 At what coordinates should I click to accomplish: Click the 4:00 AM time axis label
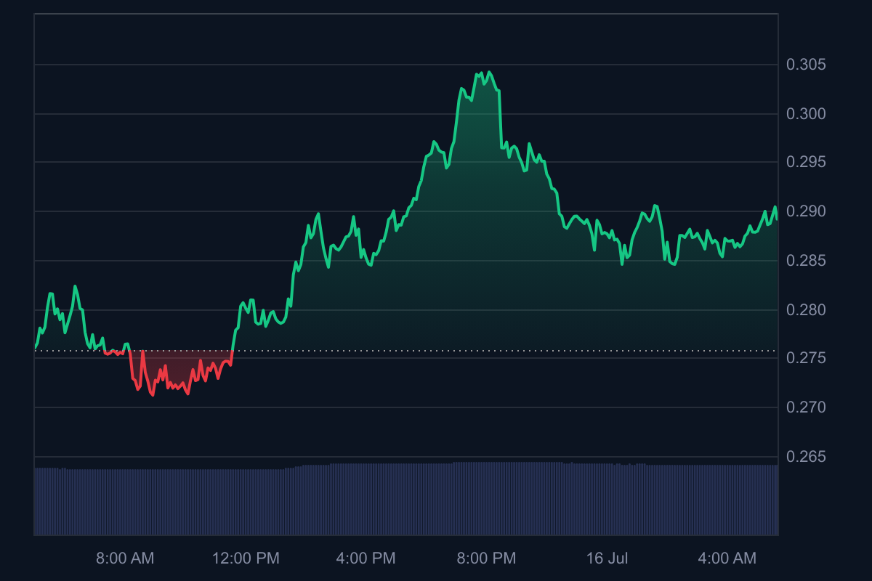pos(727,558)
